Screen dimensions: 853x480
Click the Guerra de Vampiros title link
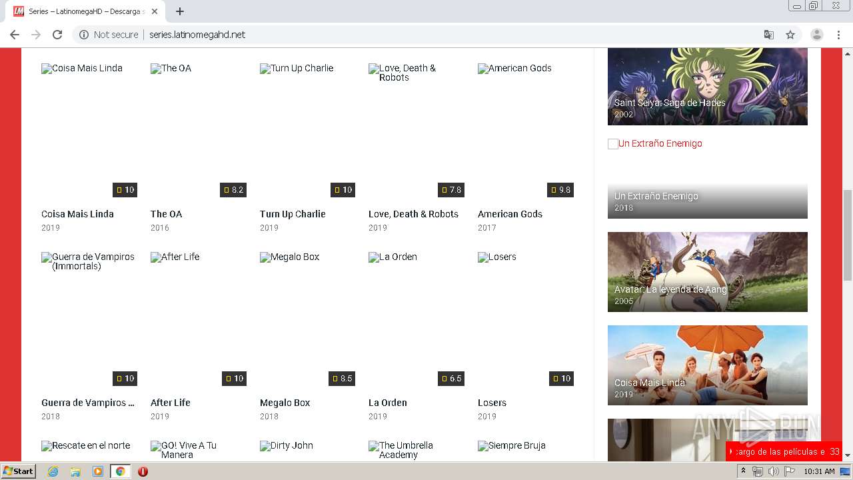coord(88,403)
